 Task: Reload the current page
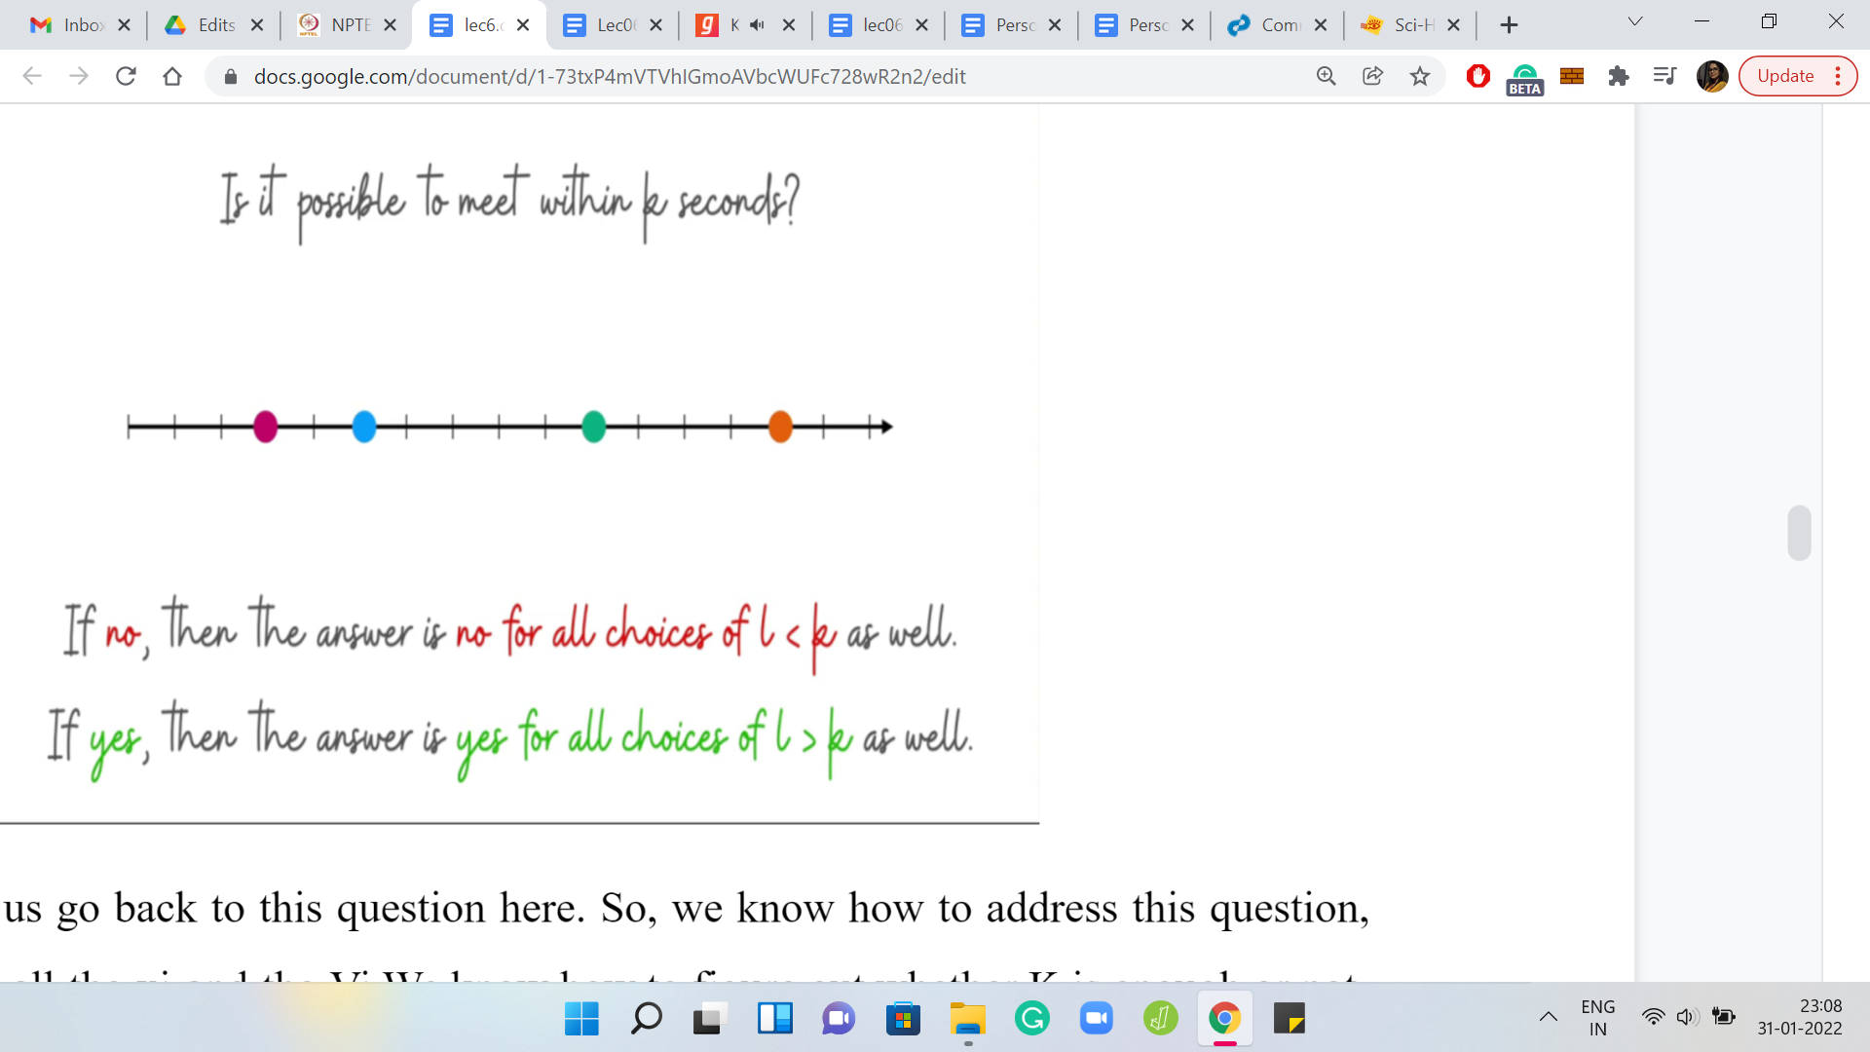126,76
